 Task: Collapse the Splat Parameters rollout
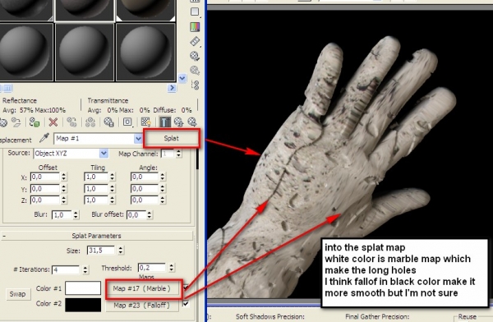96,236
